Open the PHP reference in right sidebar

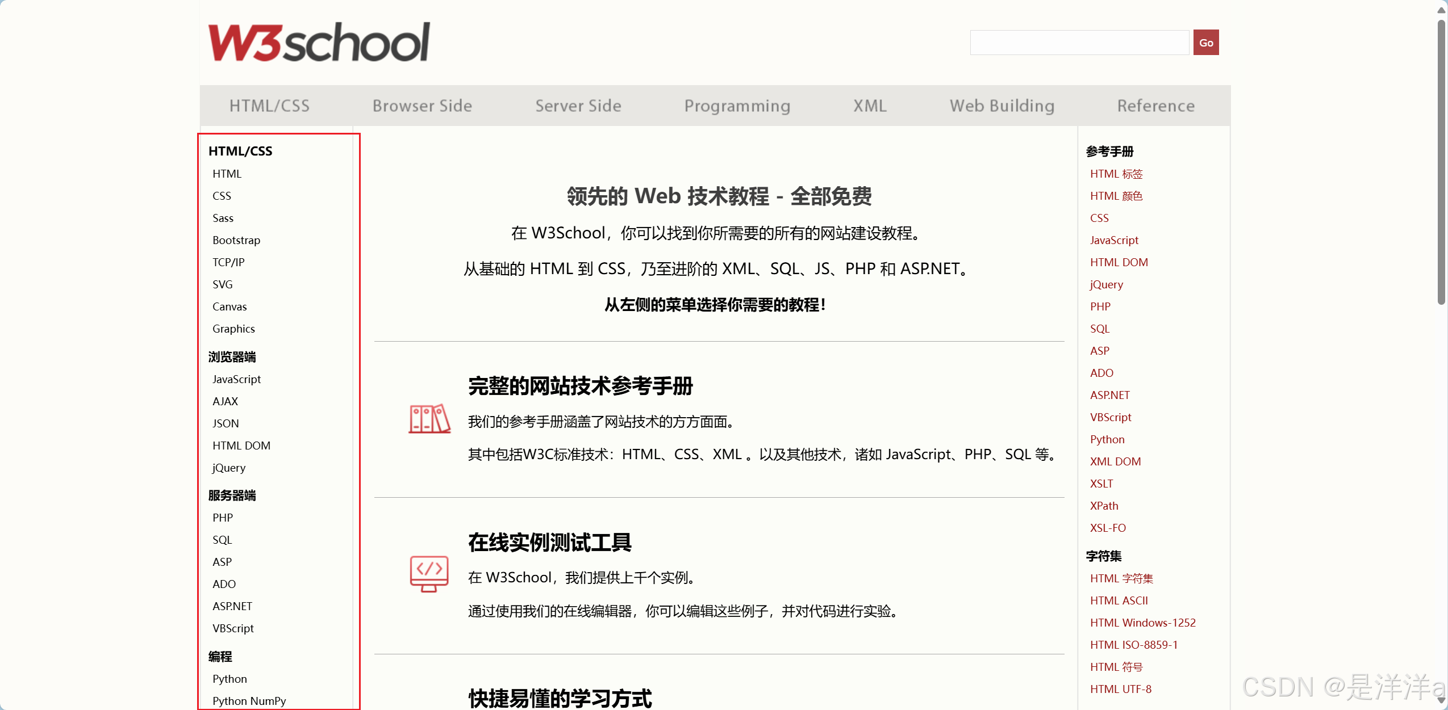pyautogui.click(x=1100, y=306)
